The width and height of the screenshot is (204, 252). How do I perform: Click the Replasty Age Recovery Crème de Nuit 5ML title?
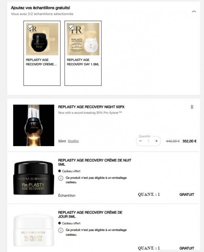tap(95, 162)
